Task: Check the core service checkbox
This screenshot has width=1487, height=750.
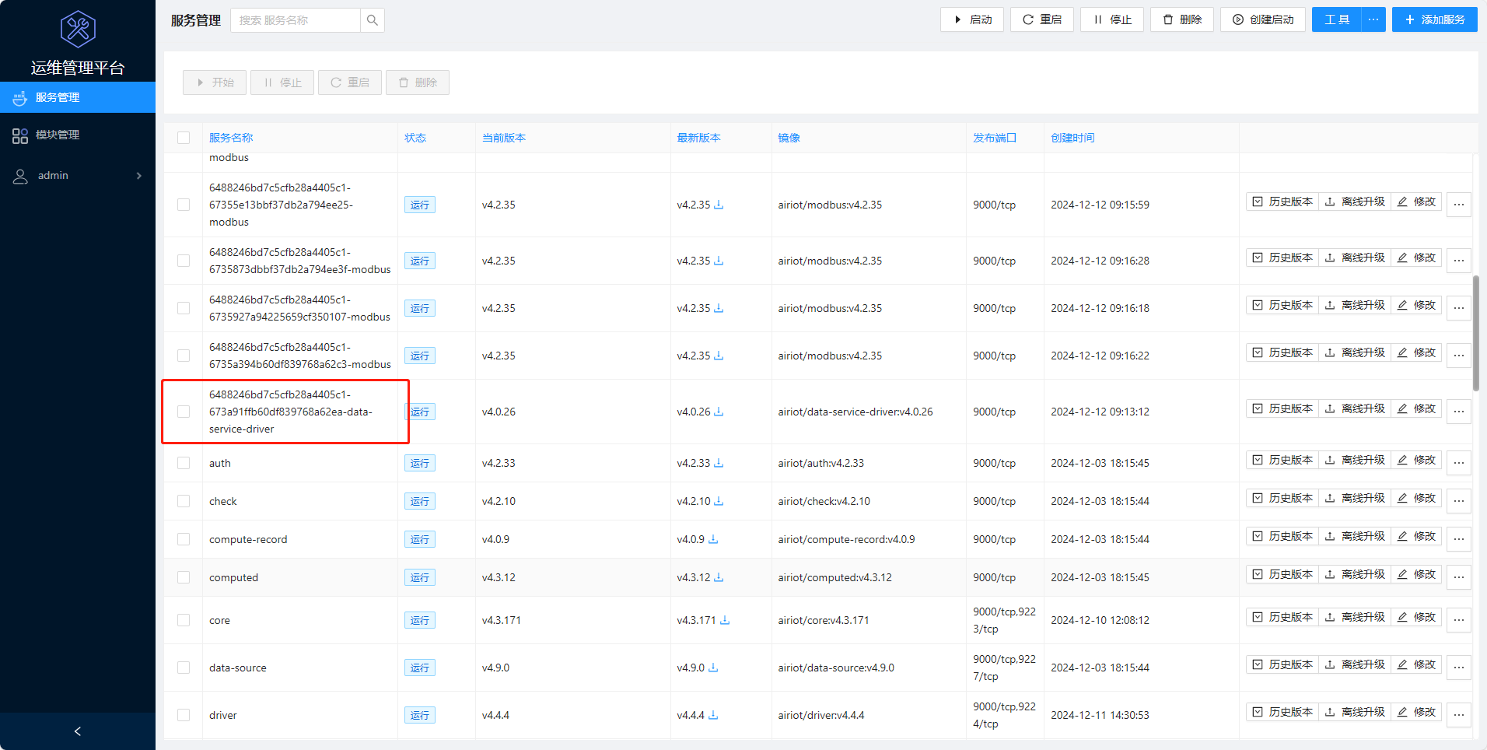Action: pos(184,620)
